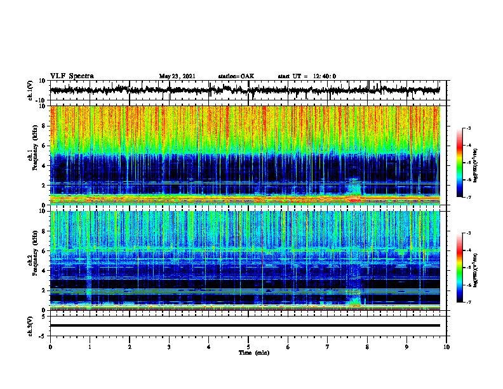Click the ch.1 spectrogram plot area
This screenshot has width=503, height=389.
(245, 155)
